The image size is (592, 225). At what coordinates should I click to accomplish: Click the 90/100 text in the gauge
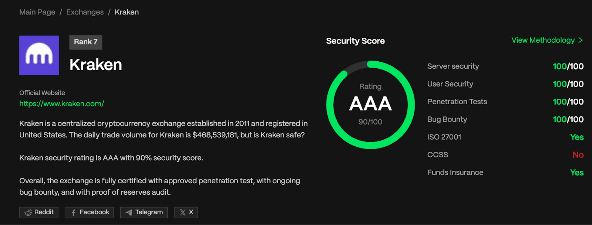coord(370,122)
